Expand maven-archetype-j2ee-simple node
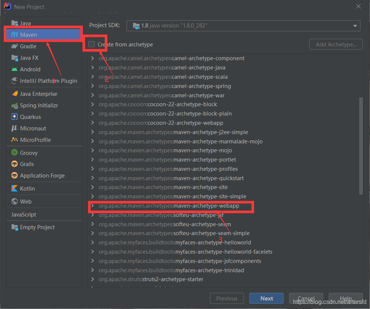This screenshot has width=370, height=309. point(92,132)
